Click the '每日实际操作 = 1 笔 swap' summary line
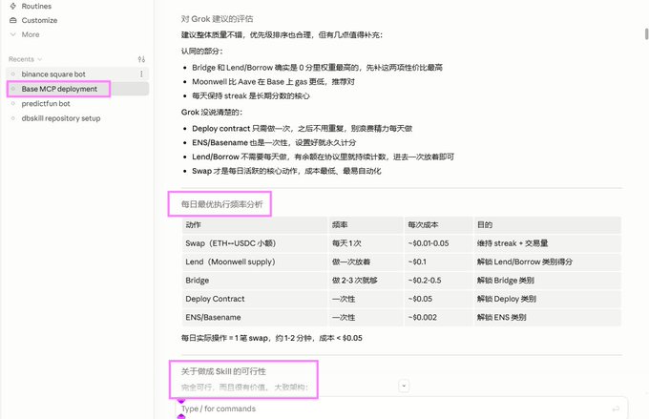649x419 pixels. pyautogui.click(x=271, y=338)
